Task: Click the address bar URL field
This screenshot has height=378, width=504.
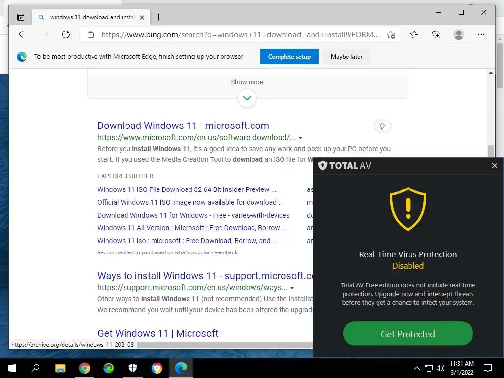Action: pos(240,35)
